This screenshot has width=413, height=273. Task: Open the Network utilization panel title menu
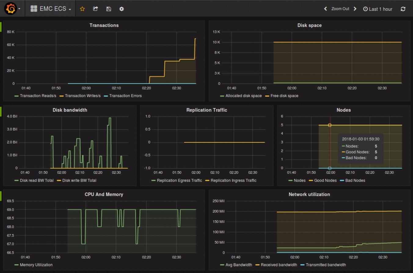(x=309, y=194)
